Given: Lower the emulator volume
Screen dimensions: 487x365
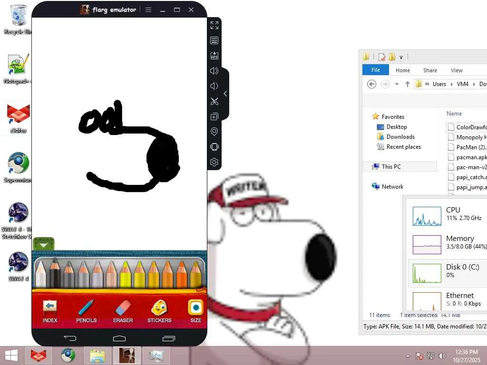Looking at the screenshot, I should tap(214, 86).
